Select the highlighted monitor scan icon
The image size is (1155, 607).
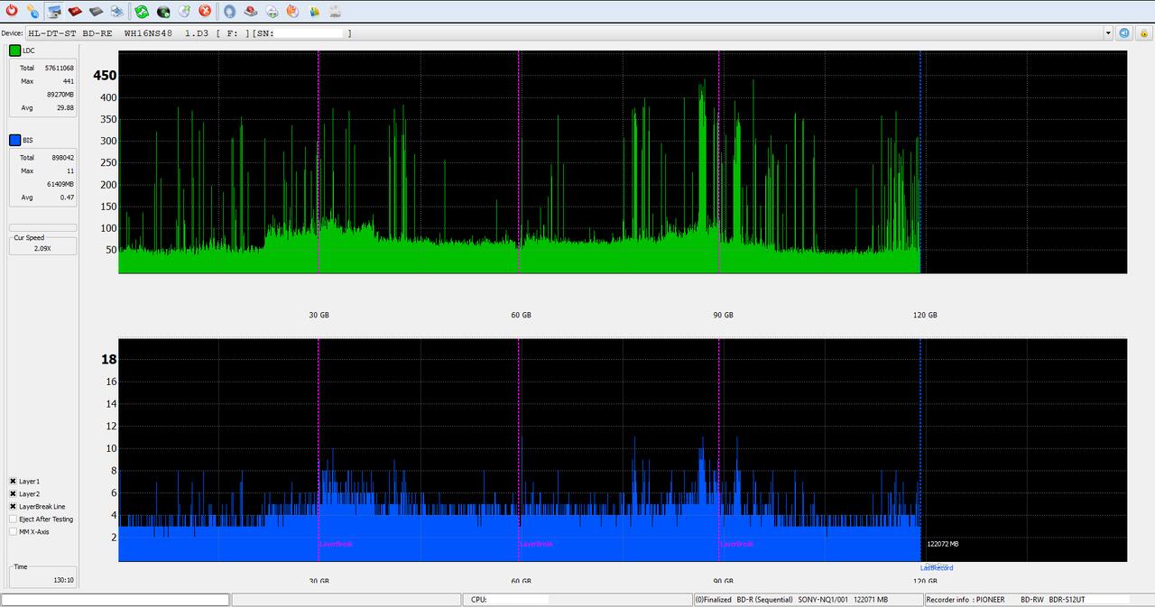(x=55, y=12)
